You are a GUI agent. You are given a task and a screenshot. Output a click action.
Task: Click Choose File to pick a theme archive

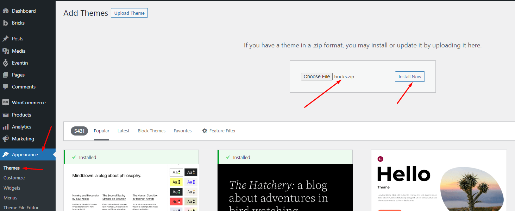pyautogui.click(x=316, y=76)
